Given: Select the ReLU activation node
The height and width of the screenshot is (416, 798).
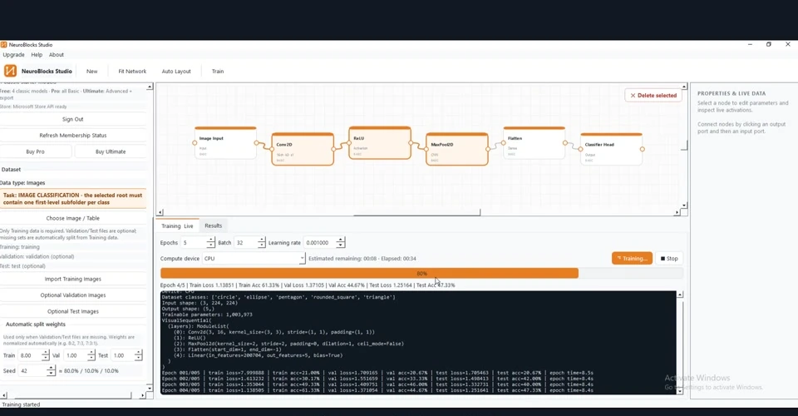Looking at the screenshot, I should (x=380, y=143).
